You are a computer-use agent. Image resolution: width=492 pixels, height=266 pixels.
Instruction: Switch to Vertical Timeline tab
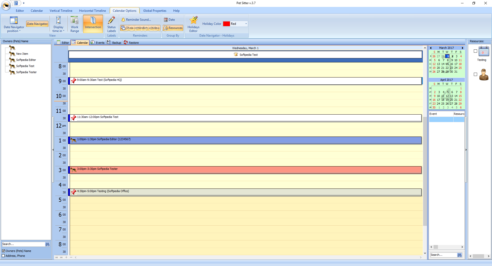pos(61,11)
